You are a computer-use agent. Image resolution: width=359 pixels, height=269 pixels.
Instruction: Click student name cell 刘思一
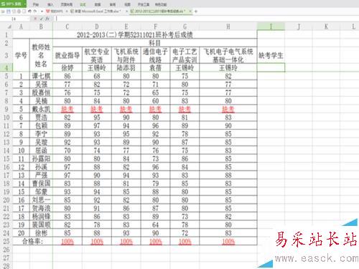coord(41,200)
